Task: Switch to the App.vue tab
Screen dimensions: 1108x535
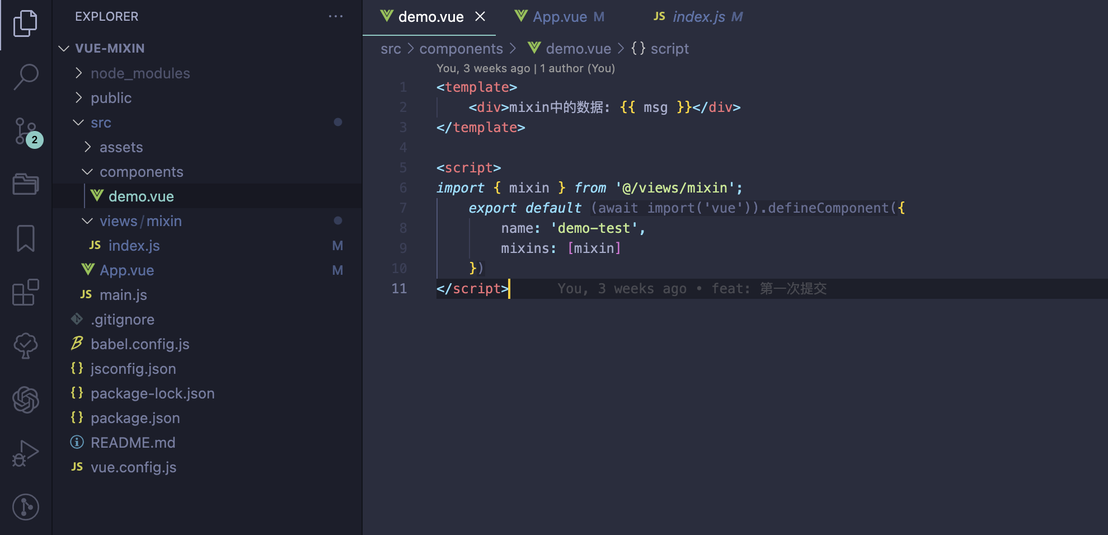Action: click(x=560, y=17)
